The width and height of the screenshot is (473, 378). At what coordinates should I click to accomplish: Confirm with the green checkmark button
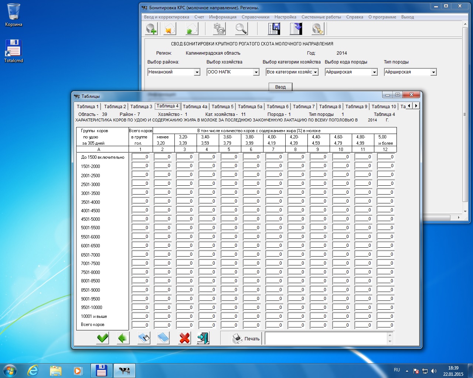(x=102, y=338)
